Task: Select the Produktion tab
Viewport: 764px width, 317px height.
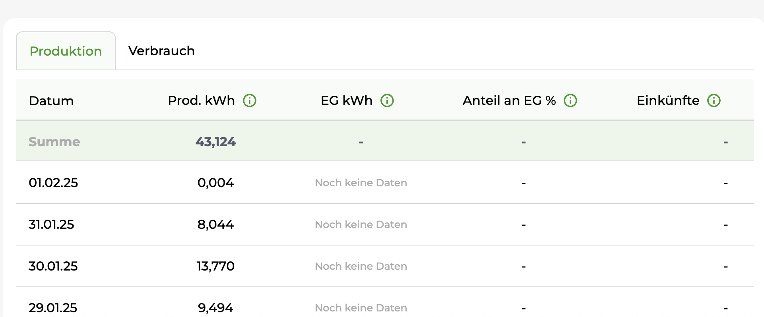Action: (66, 51)
